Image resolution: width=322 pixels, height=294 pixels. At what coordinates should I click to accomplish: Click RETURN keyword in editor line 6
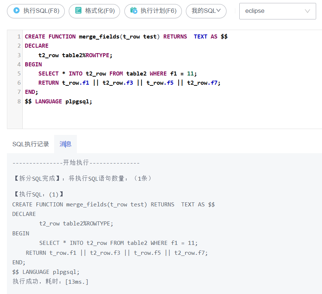(48, 83)
